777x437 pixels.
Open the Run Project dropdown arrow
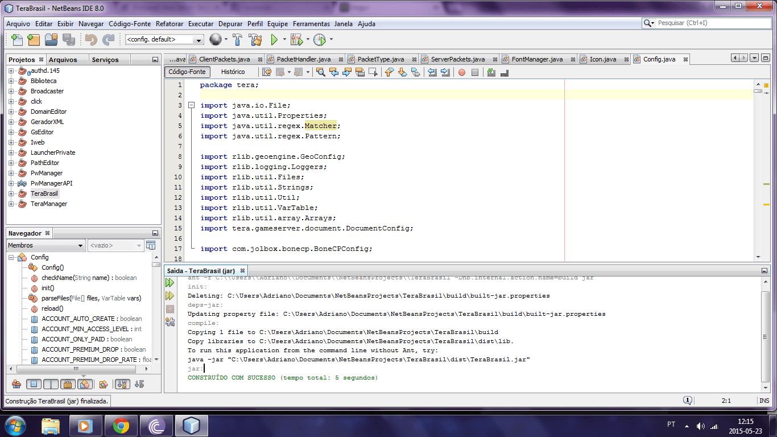[284, 40]
